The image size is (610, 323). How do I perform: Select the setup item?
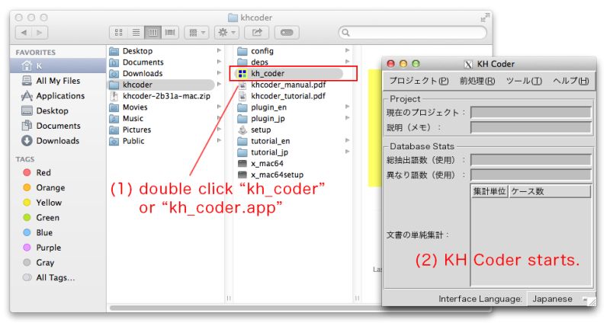[261, 130]
